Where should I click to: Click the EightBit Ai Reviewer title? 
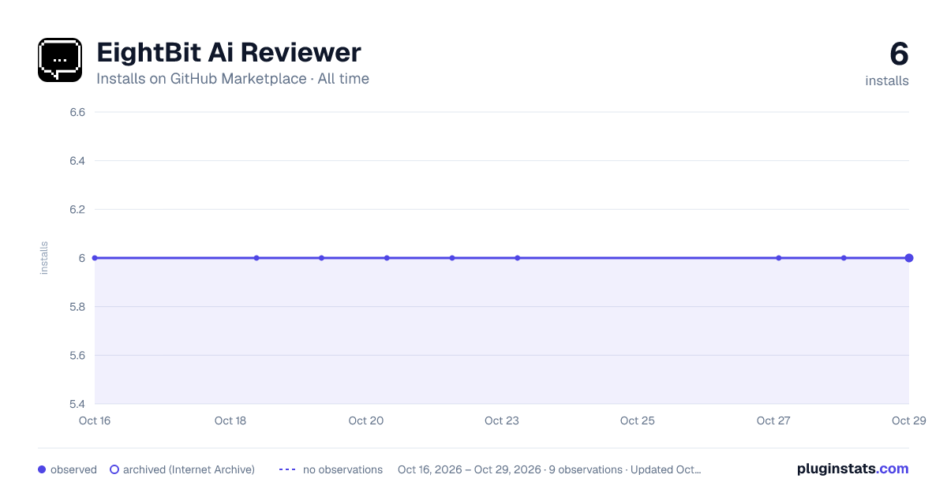coord(229,52)
